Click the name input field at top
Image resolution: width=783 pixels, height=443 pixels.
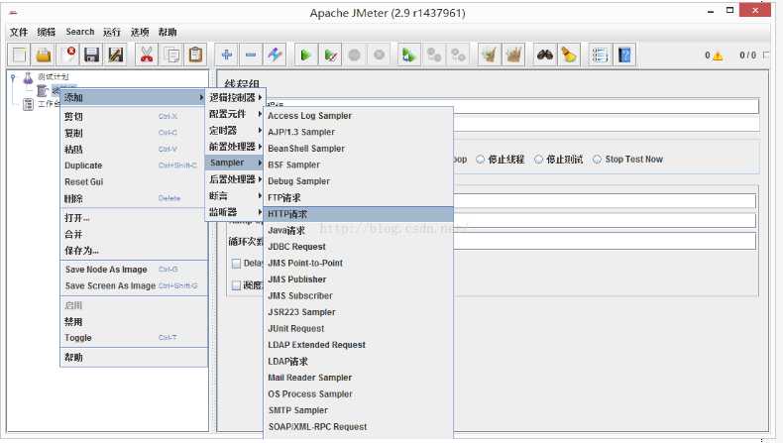(512, 106)
